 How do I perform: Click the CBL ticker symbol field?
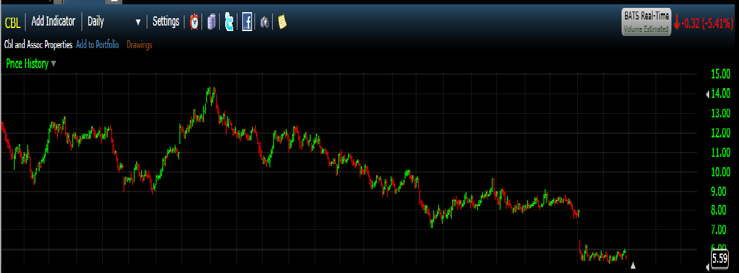click(12, 22)
